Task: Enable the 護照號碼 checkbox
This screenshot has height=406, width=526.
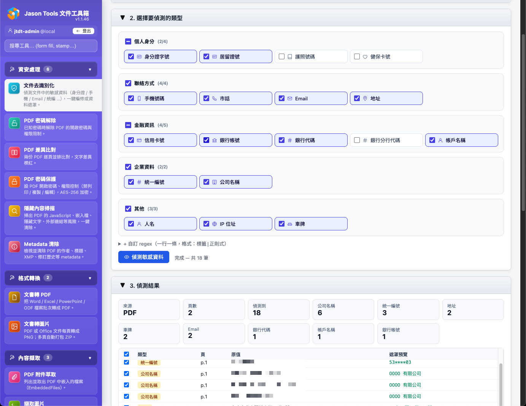Action: (x=282, y=57)
